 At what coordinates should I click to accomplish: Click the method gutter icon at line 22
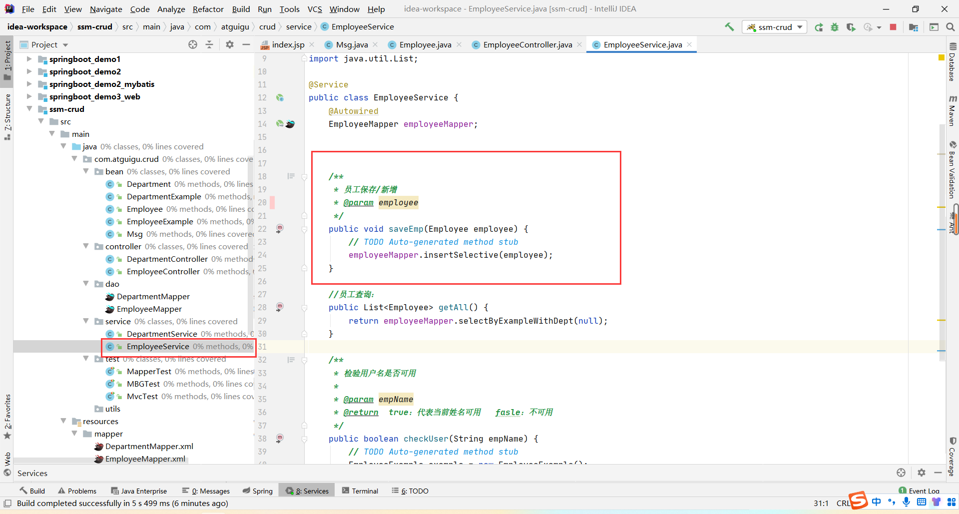(280, 228)
